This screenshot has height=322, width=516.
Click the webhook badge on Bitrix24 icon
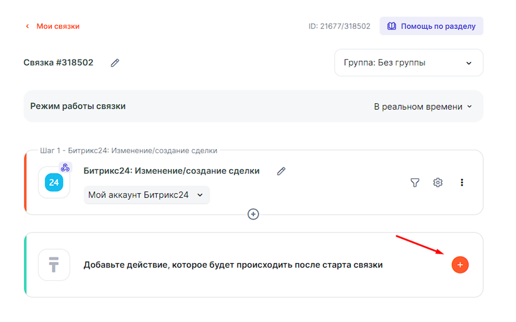(65, 167)
